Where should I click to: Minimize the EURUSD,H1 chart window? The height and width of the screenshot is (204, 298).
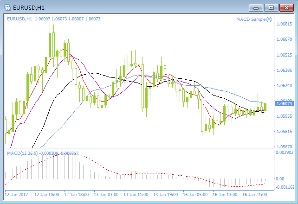[256, 8]
